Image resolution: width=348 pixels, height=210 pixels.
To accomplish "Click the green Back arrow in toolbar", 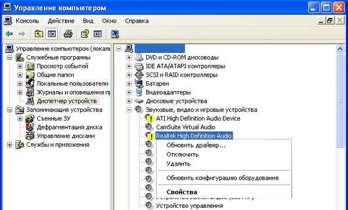I will 9,34.
